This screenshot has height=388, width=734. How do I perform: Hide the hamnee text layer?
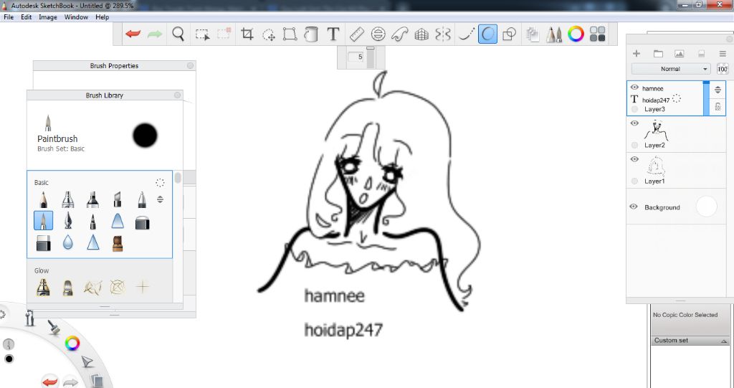pyautogui.click(x=634, y=87)
